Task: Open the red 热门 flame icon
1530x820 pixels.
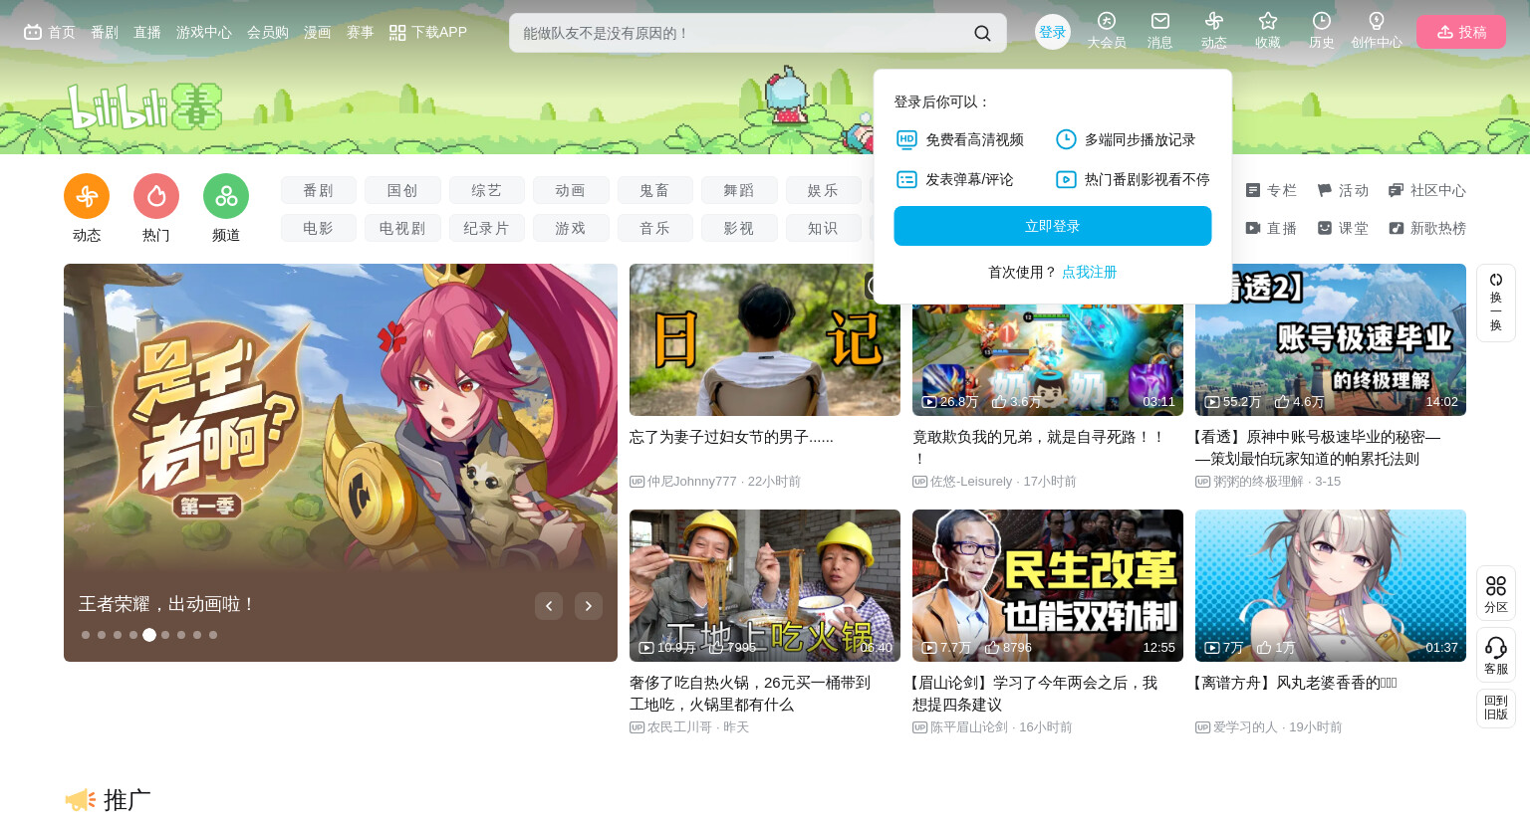Action: [156, 196]
